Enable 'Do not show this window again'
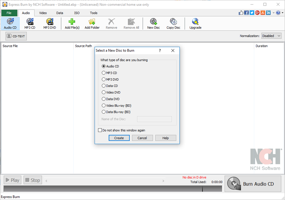285x200 pixels. [x=100, y=130]
